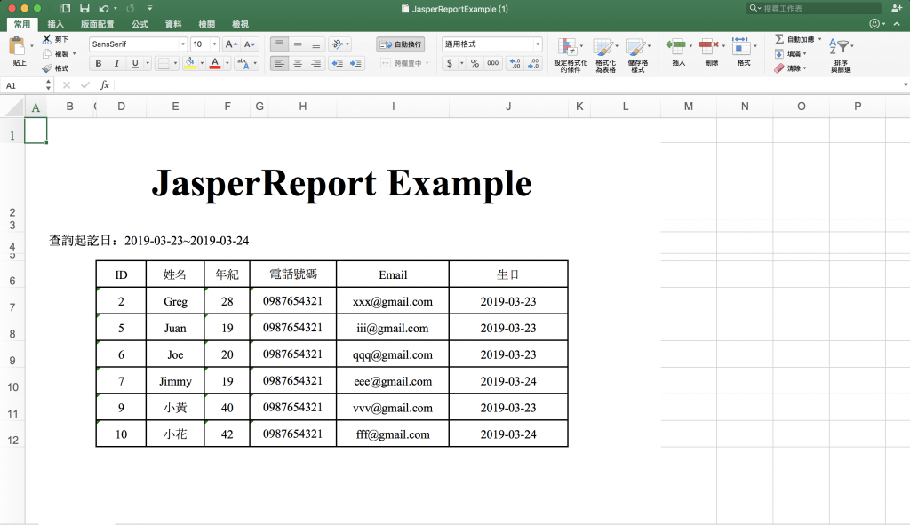Click the text orientation icon

pyautogui.click(x=337, y=44)
